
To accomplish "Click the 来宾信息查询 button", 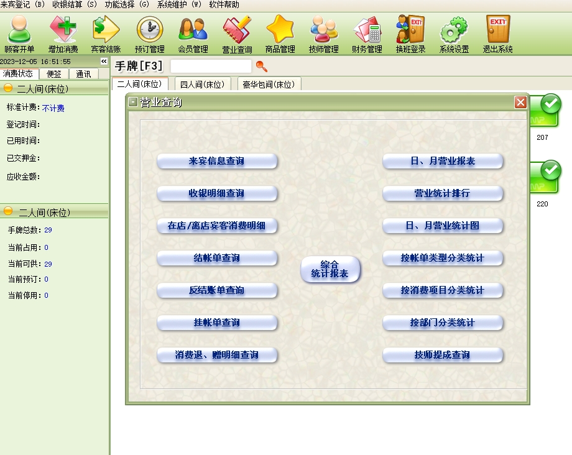I will tap(216, 161).
